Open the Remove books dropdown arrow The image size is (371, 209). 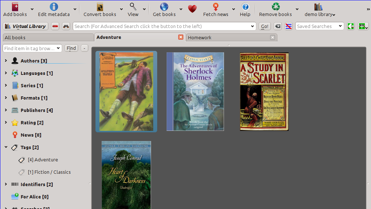[297, 9]
